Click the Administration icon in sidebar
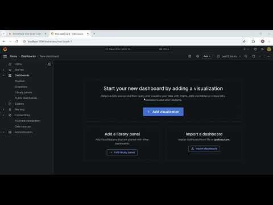The image size is (273, 205). point(10,132)
